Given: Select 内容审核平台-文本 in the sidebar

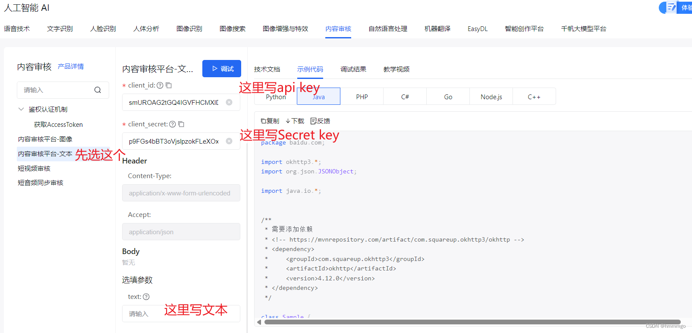Looking at the screenshot, I should (45, 154).
